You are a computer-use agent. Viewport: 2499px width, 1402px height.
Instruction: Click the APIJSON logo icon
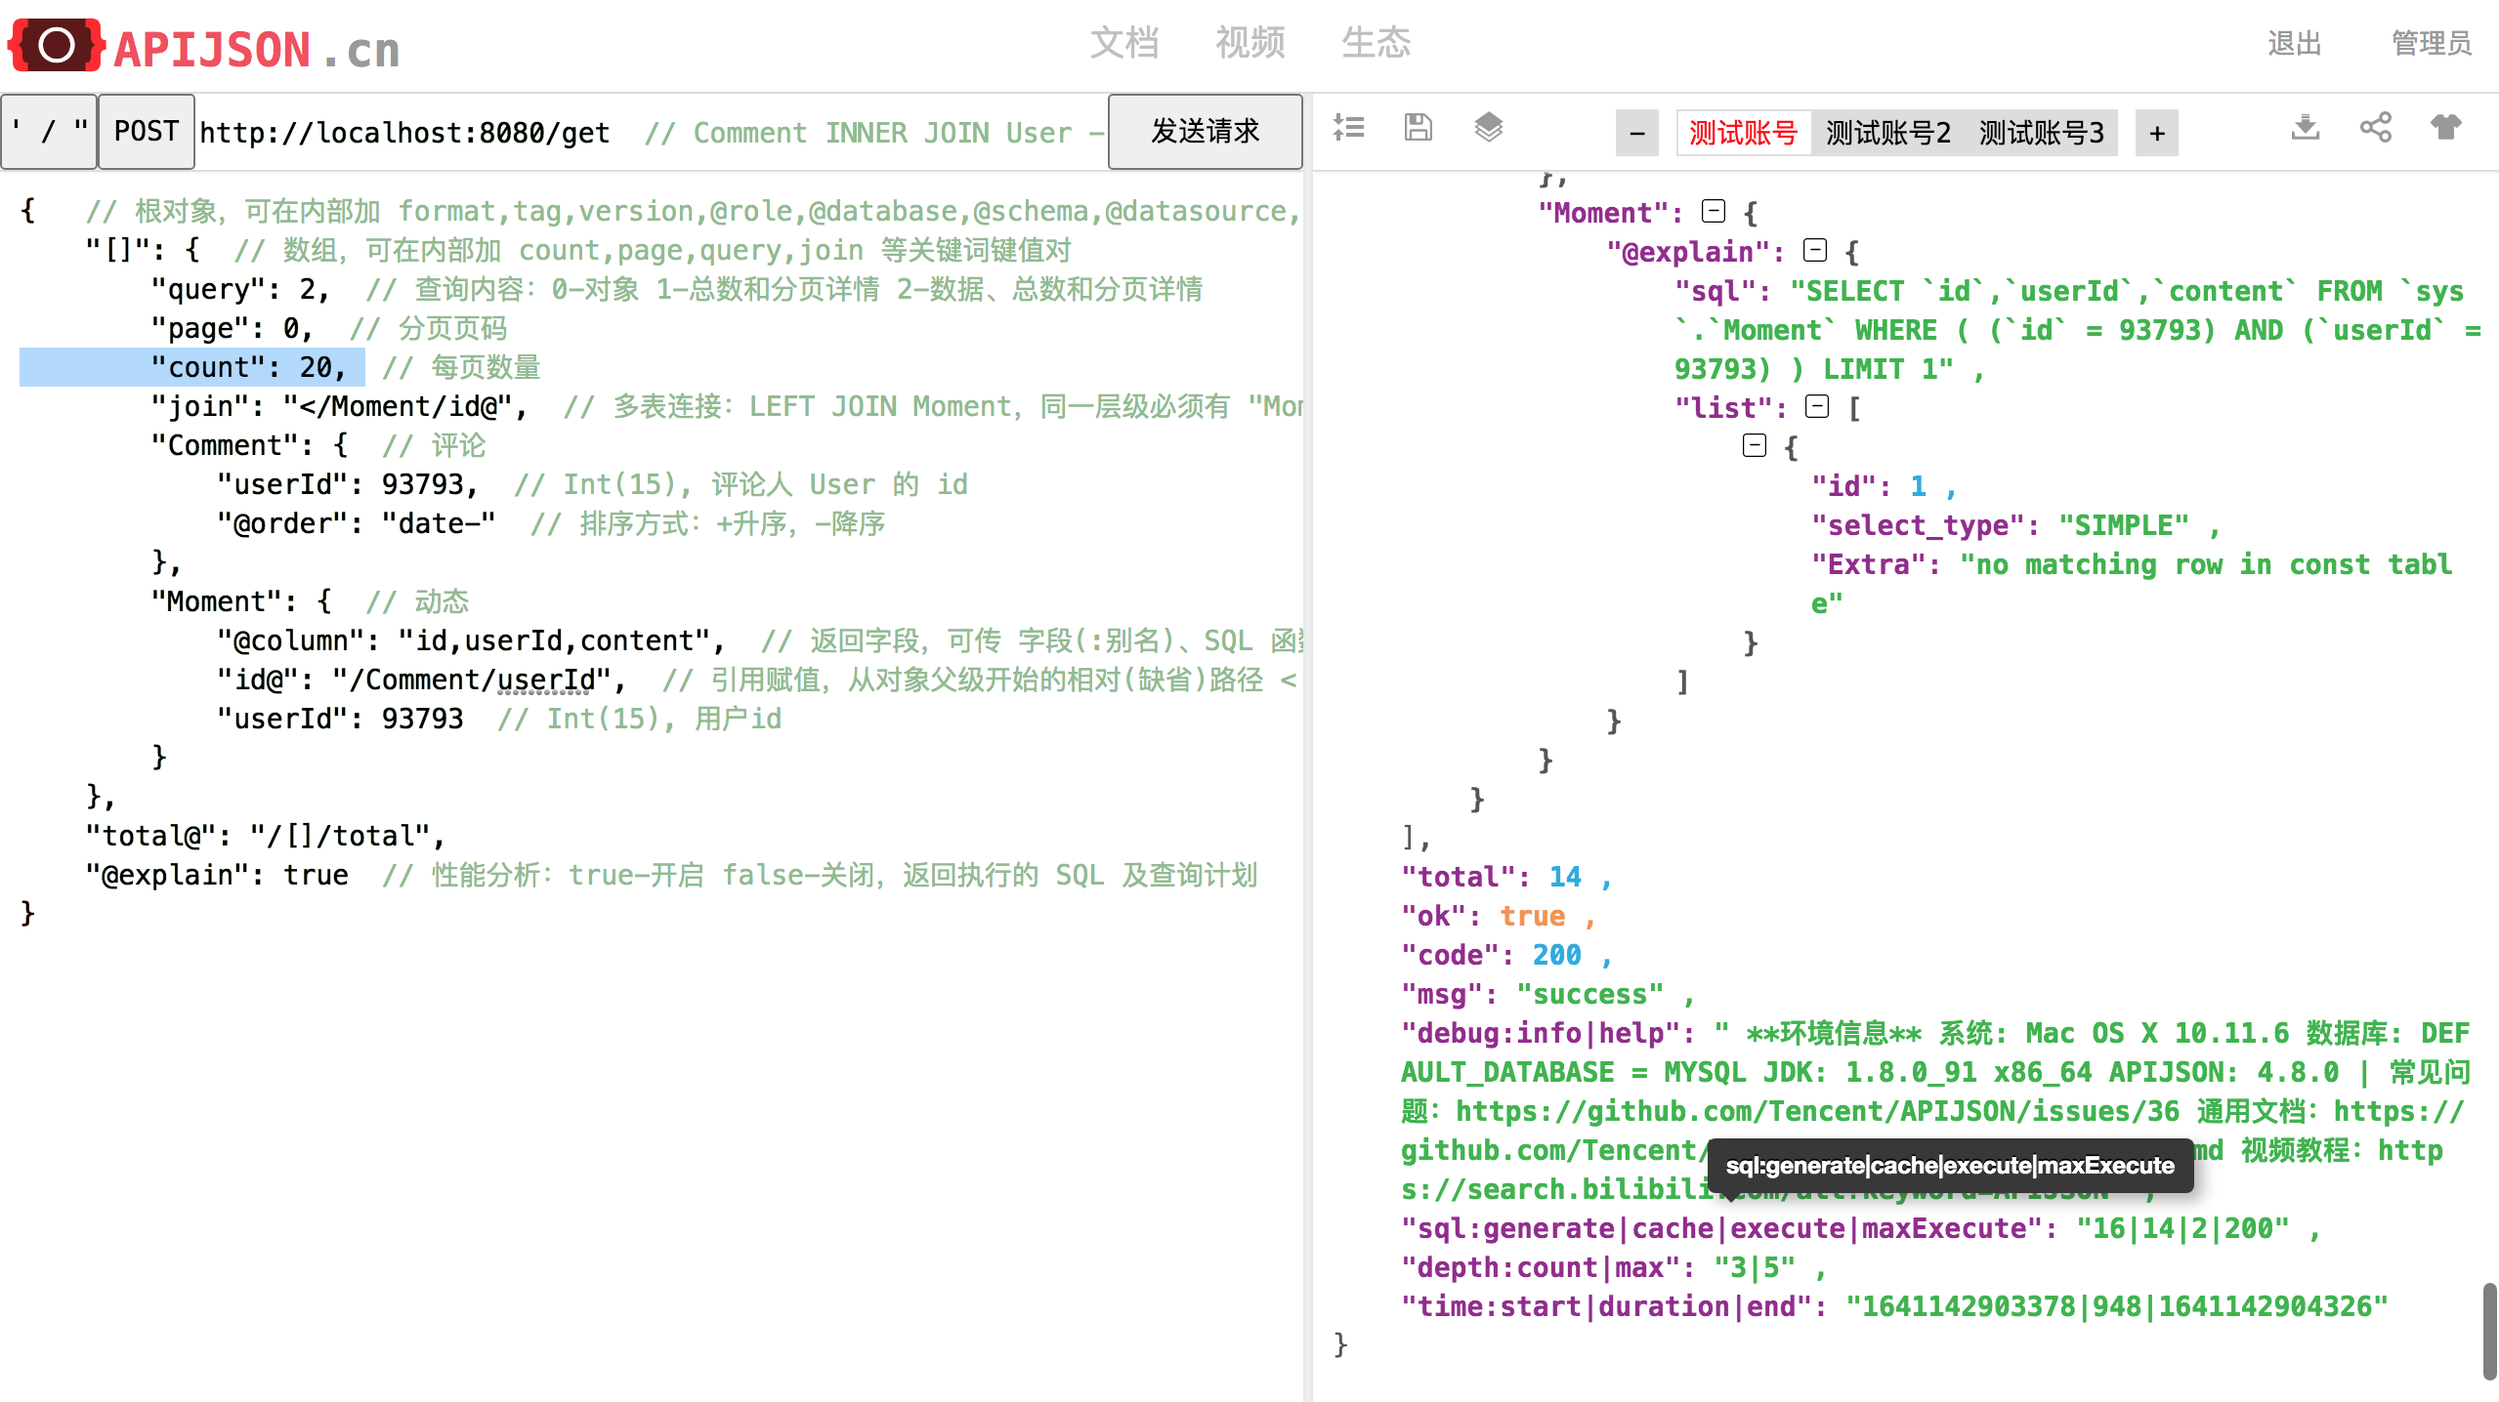tap(56, 45)
